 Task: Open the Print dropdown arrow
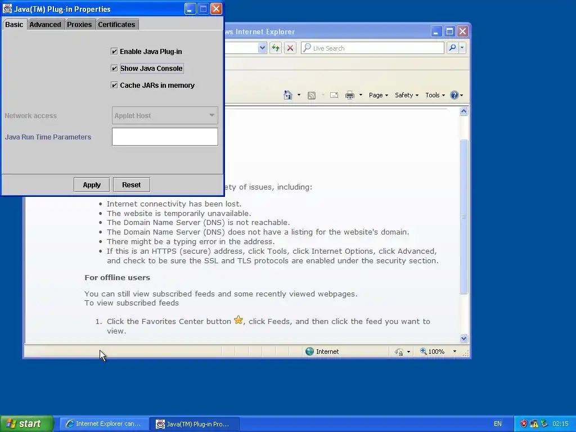pos(361,95)
